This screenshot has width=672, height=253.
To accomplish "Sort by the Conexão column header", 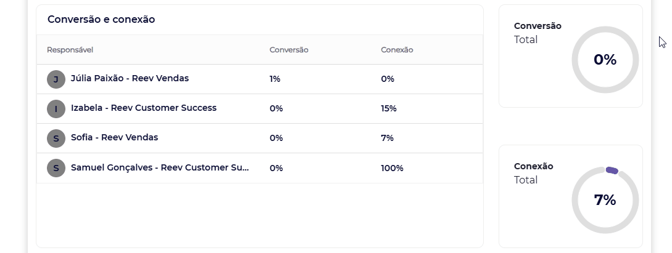I will pos(397,50).
